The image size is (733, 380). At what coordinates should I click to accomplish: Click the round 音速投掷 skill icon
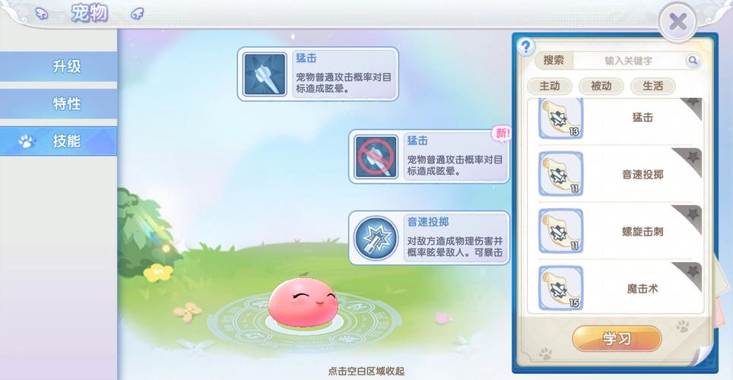point(376,239)
